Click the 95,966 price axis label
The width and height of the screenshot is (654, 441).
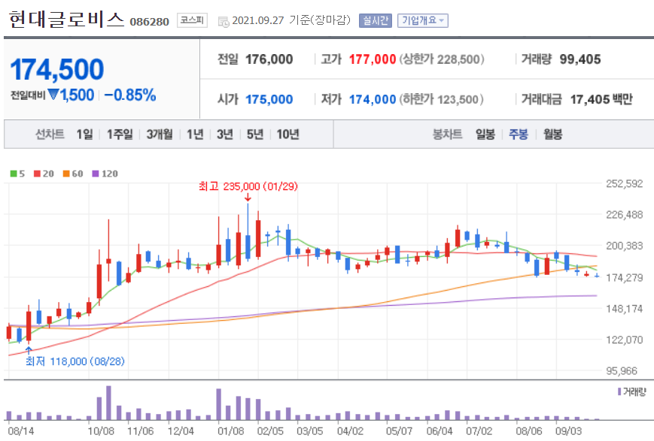pos(622,370)
